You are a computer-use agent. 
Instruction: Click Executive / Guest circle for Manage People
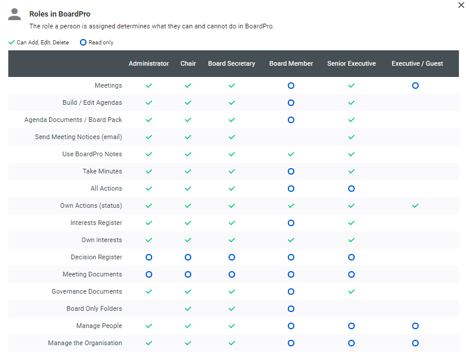pyautogui.click(x=415, y=326)
